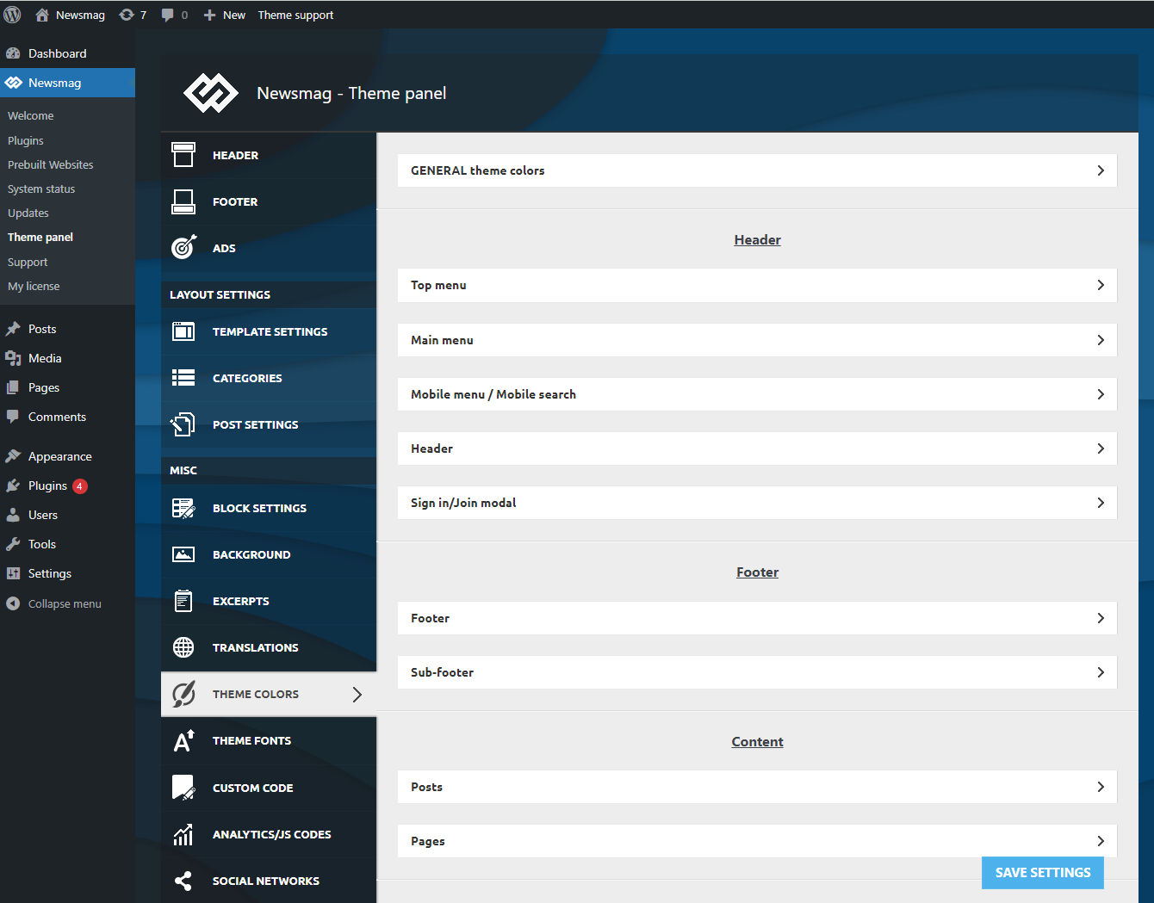Click the Template Settings icon
The image size is (1154, 903).
(x=183, y=331)
